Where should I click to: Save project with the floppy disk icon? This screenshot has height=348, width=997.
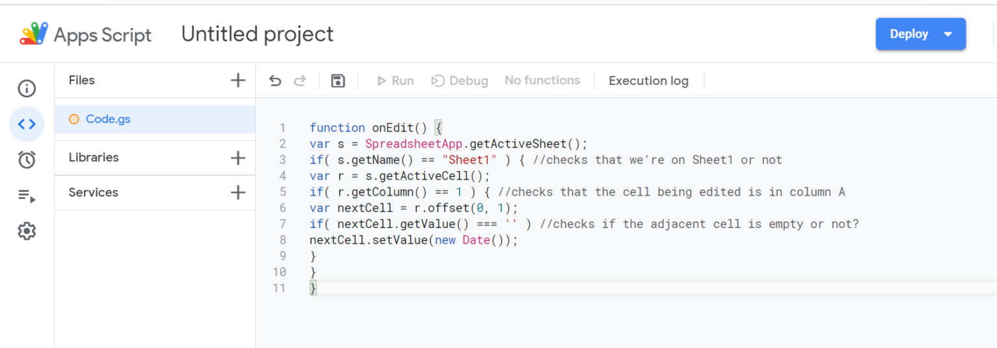pos(338,80)
